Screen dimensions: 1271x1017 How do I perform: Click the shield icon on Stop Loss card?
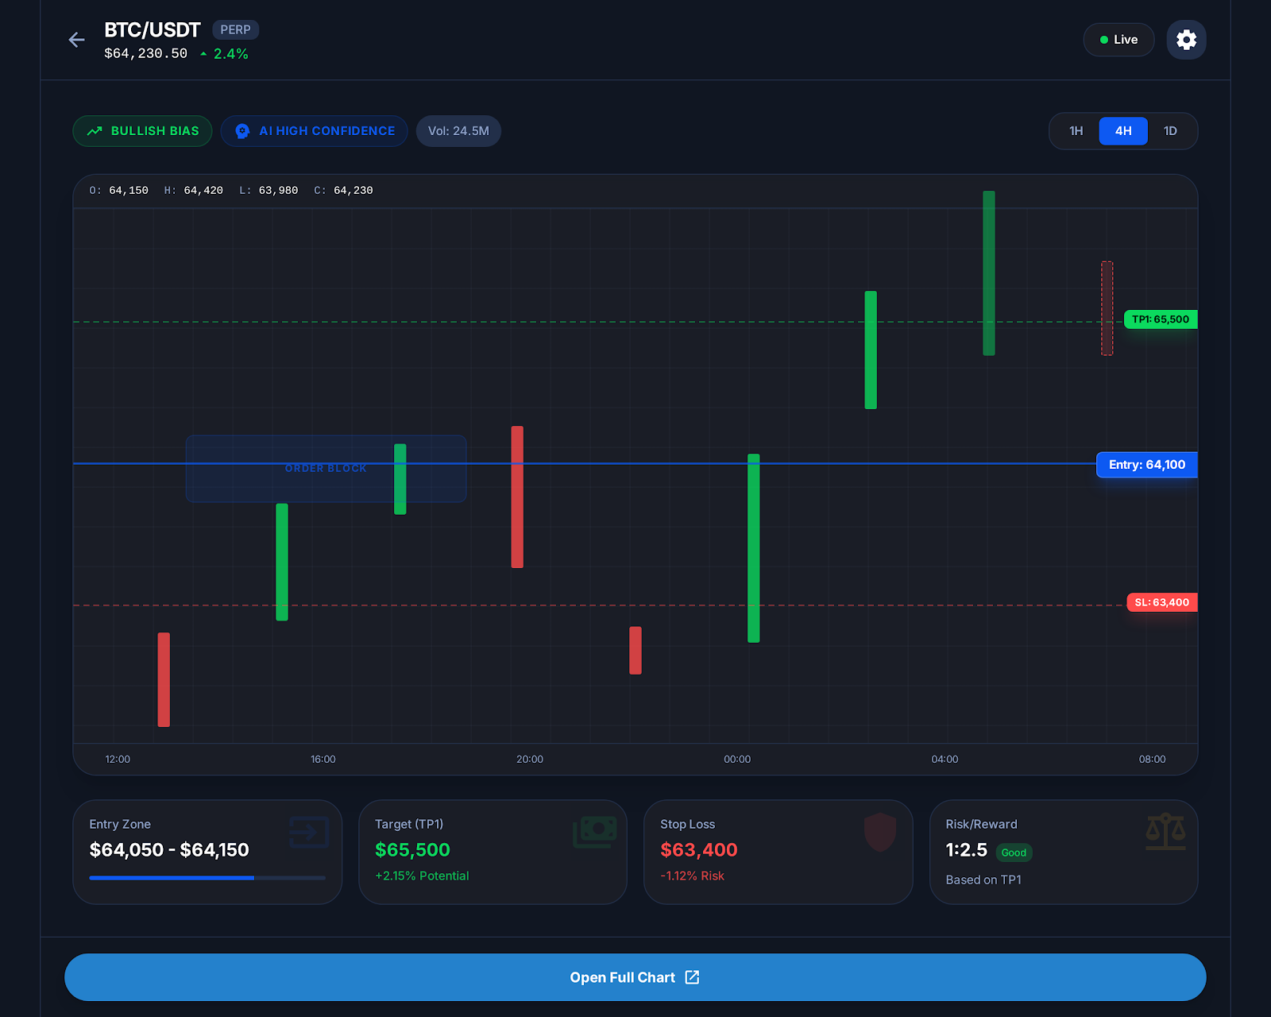point(880,832)
